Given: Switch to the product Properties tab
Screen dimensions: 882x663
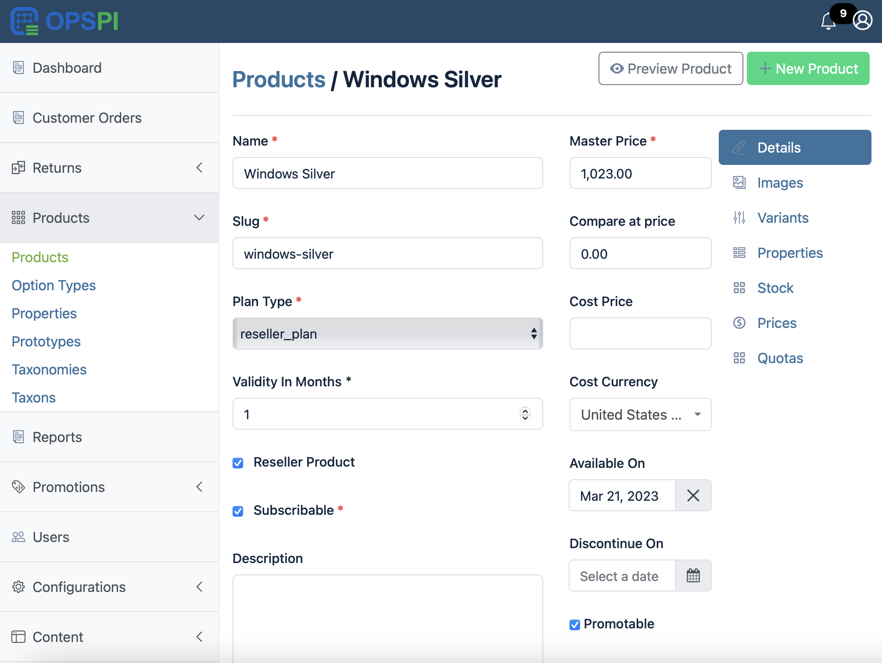Looking at the screenshot, I should coord(795,253).
